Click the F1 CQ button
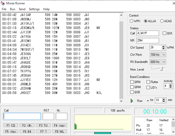175x136 pixels. [x=11, y=125]
